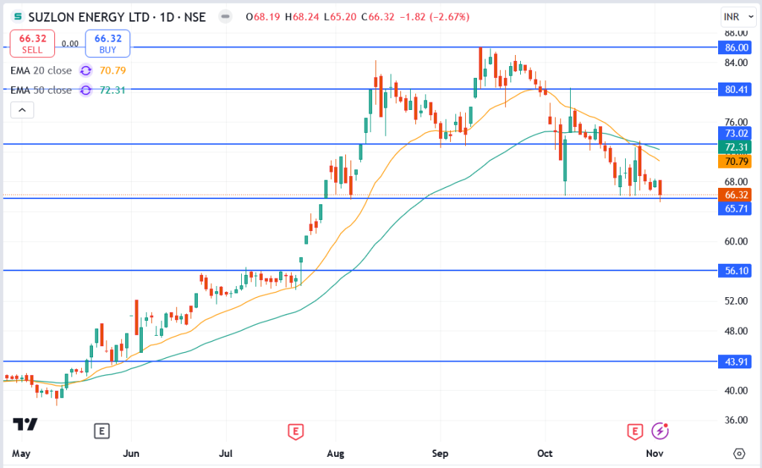Click the Nov label on the time axis
The width and height of the screenshot is (762, 468).
[655, 453]
